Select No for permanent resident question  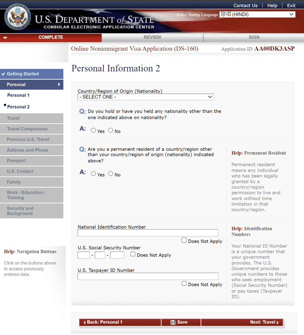pyautogui.click(x=111, y=174)
